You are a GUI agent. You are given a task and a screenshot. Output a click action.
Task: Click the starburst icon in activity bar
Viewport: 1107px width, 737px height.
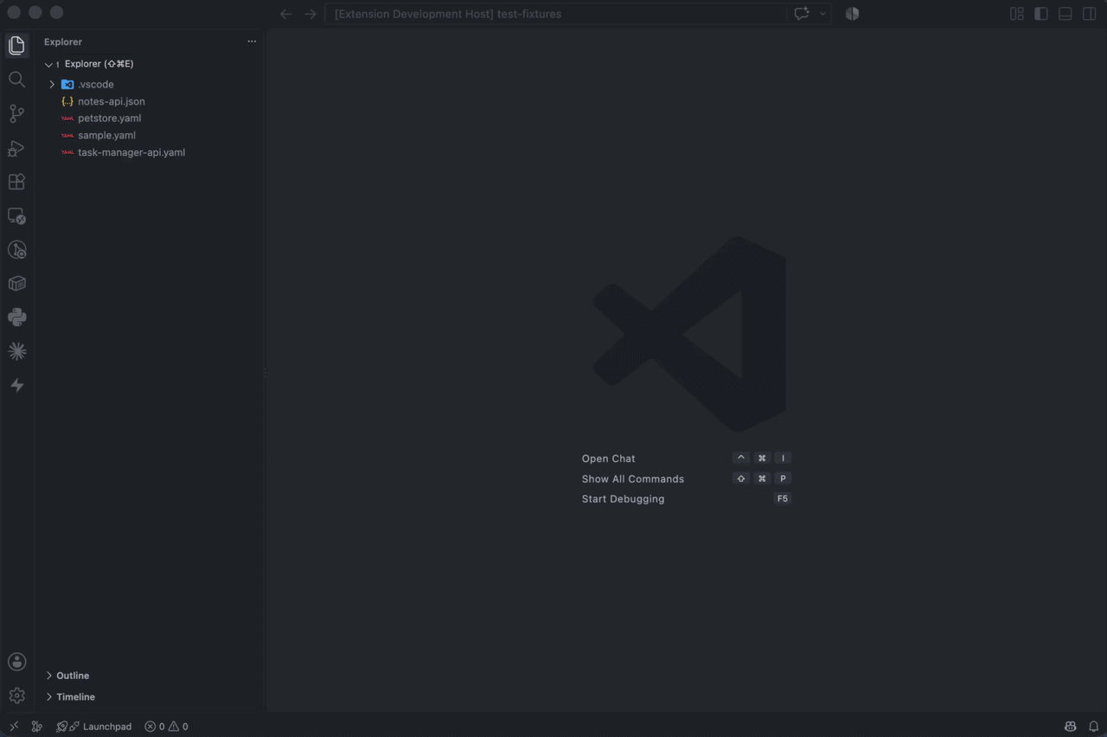click(x=16, y=351)
